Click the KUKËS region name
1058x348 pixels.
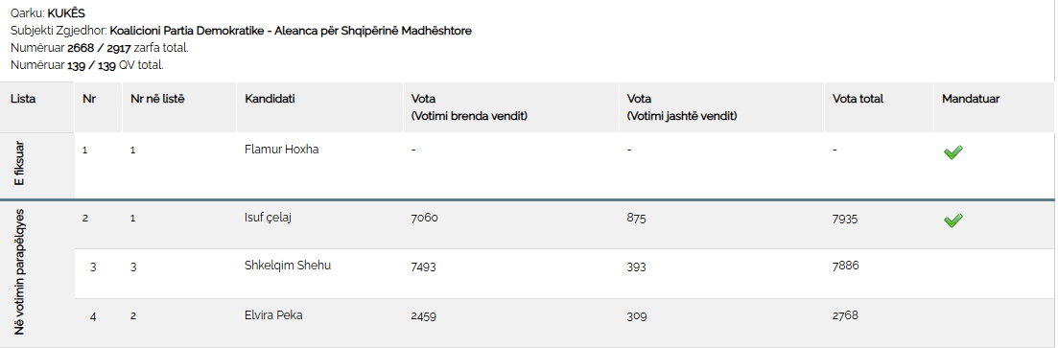(x=66, y=13)
